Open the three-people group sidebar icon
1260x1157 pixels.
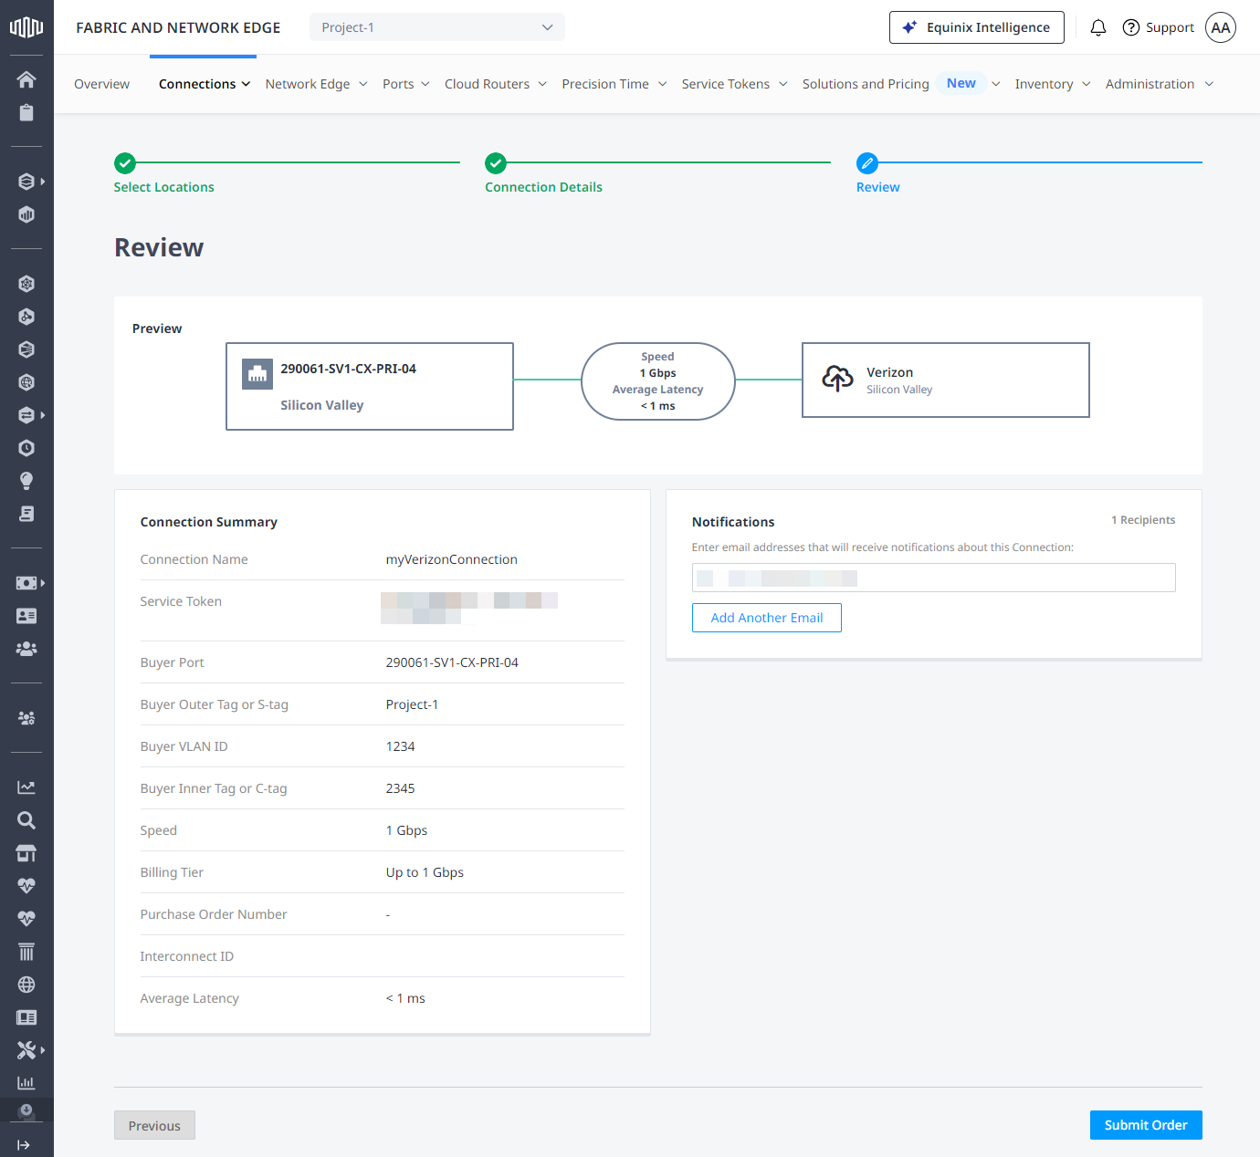click(x=26, y=649)
